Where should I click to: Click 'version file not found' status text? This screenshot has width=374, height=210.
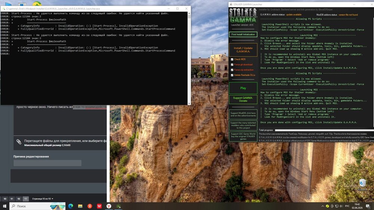(348, 15)
